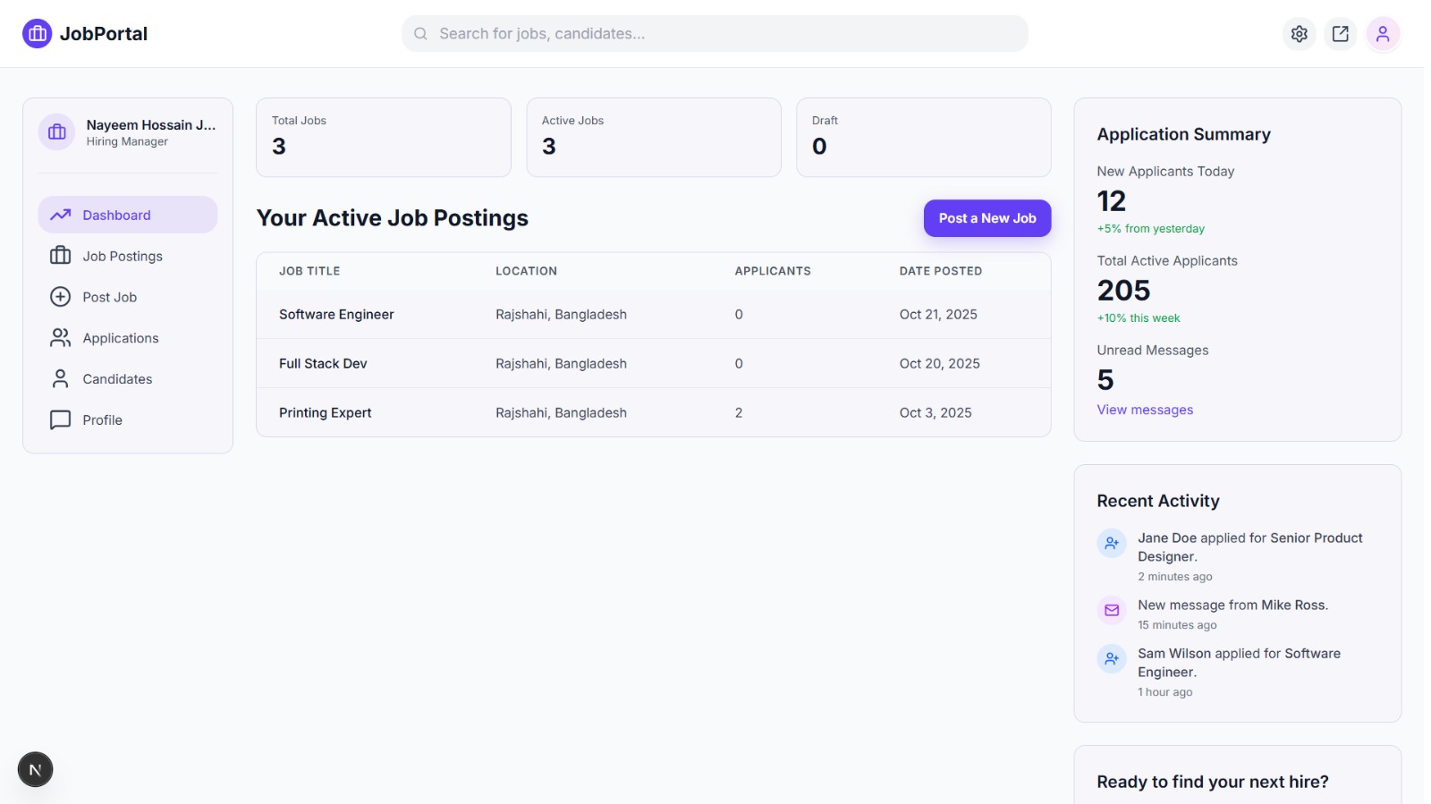Click the Oct 21, 2025 date cell
The height and width of the screenshot is (804, 1431).
click(938, 314)
